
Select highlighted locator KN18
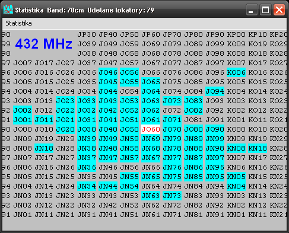tap(258, 148)
